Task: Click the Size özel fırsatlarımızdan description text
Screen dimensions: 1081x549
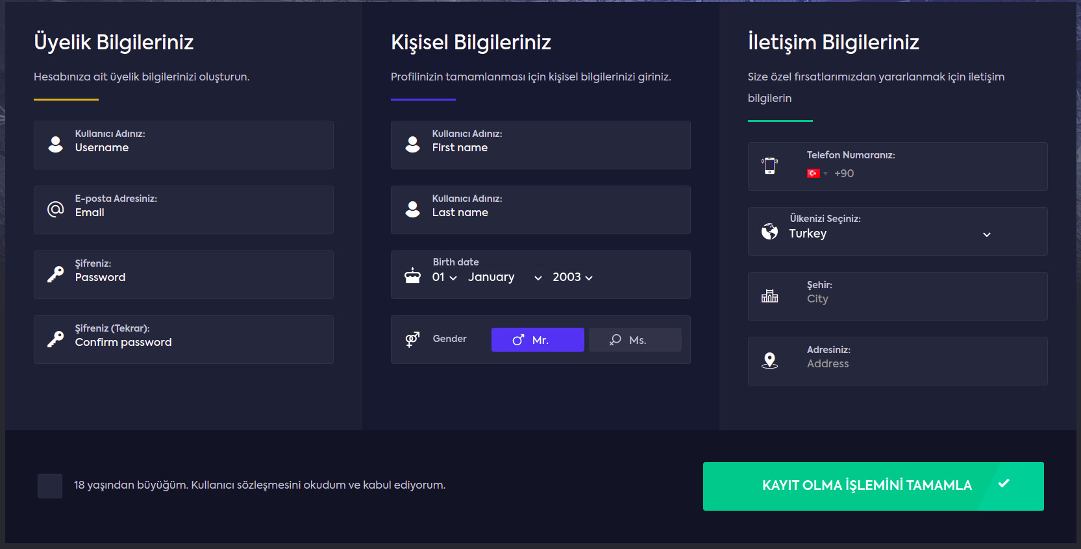Action: tap(876, 87)
